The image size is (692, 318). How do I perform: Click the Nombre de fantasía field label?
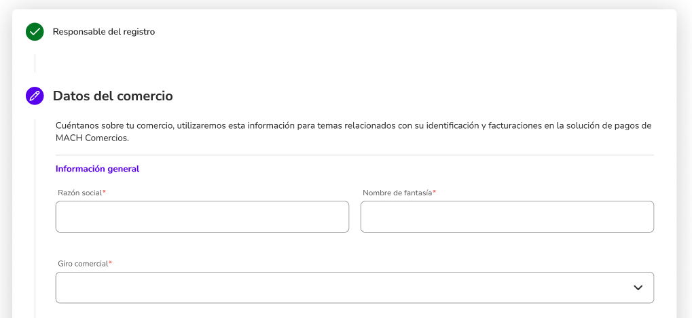(397, 193)
